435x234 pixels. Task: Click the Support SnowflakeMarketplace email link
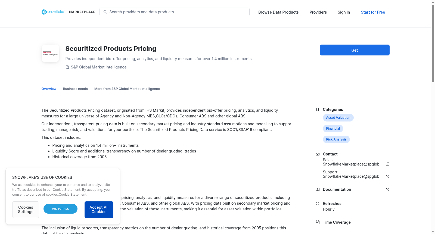coord(353,176)
